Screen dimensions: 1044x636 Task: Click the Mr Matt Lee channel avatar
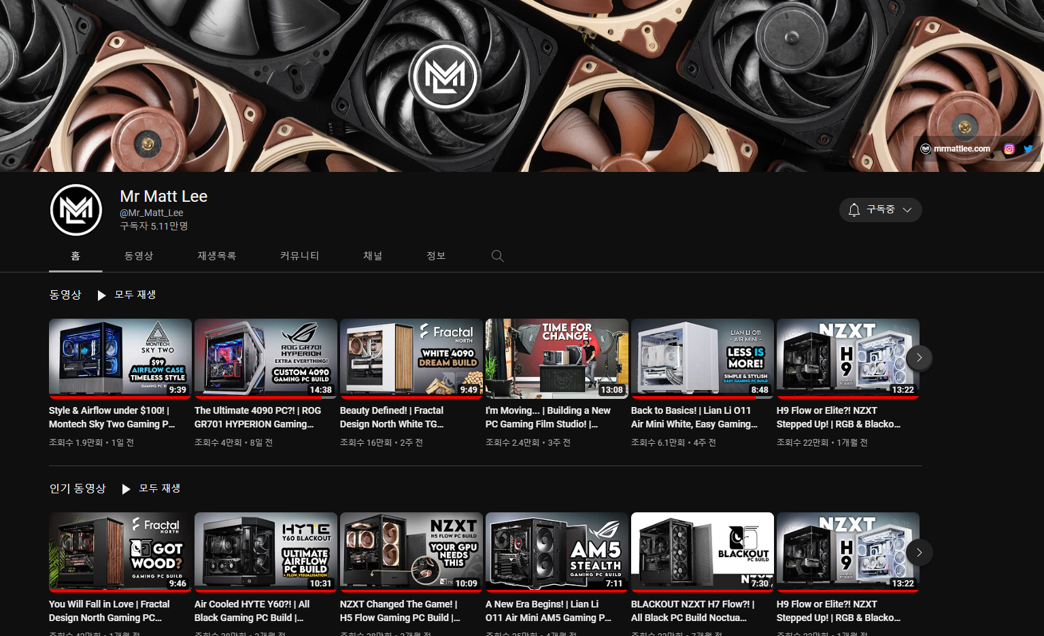76,210
